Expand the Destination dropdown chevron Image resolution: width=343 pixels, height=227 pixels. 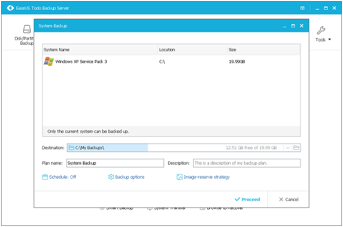pyautogui.click(x=288, y=148)
